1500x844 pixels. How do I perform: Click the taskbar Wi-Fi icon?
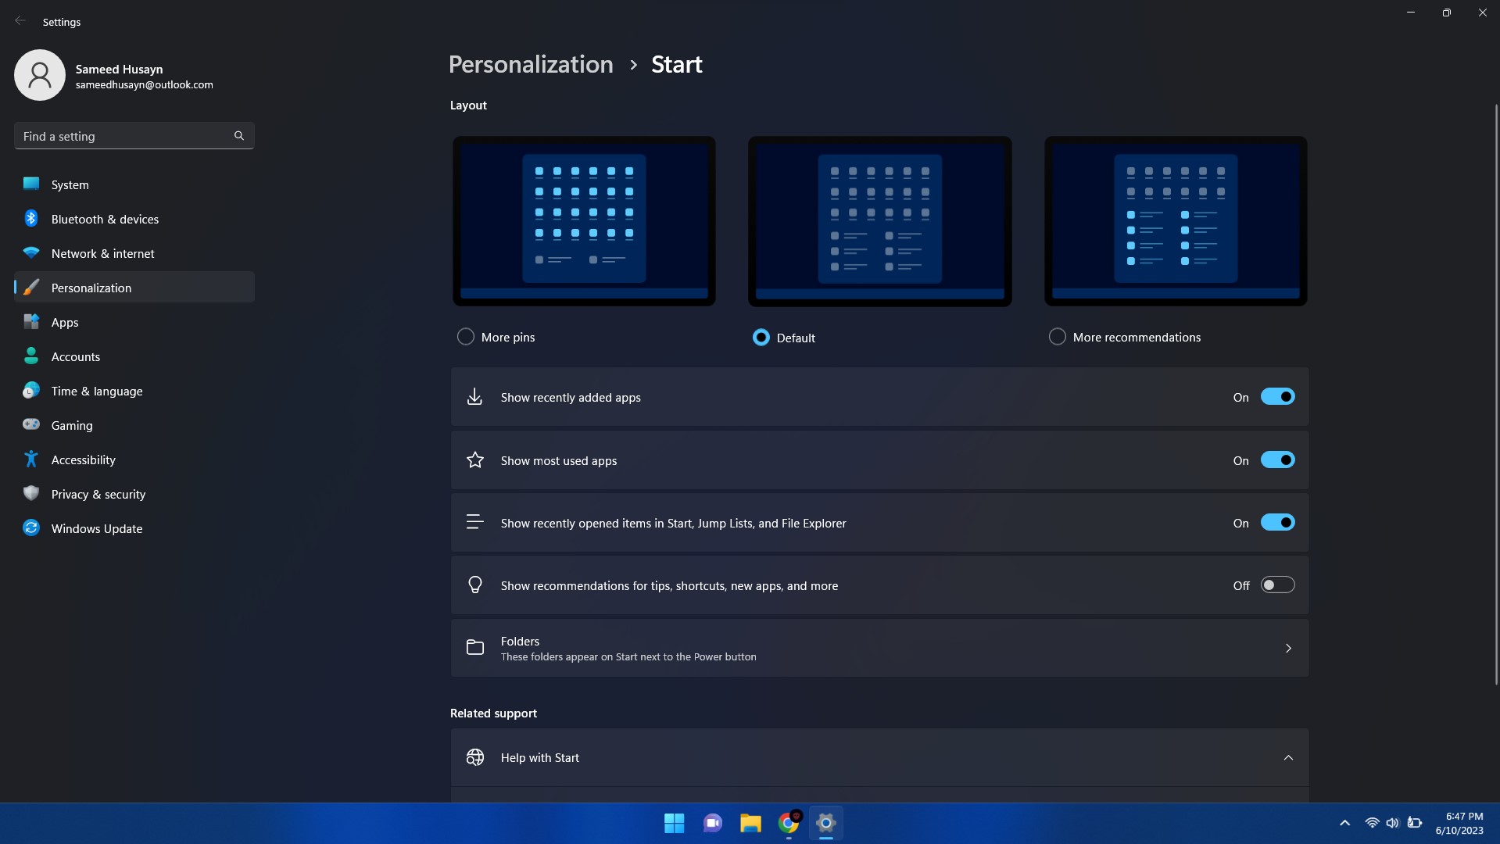(x=1372, y=823)
